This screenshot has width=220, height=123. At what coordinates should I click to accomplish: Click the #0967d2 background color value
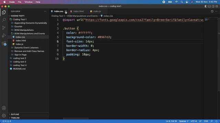(x=104, y=37)
